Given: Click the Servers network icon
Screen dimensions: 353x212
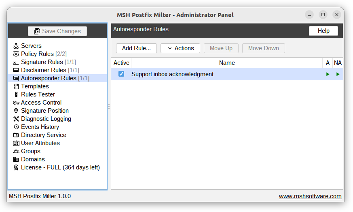Looking at the screenshot, I should [16, 46].
